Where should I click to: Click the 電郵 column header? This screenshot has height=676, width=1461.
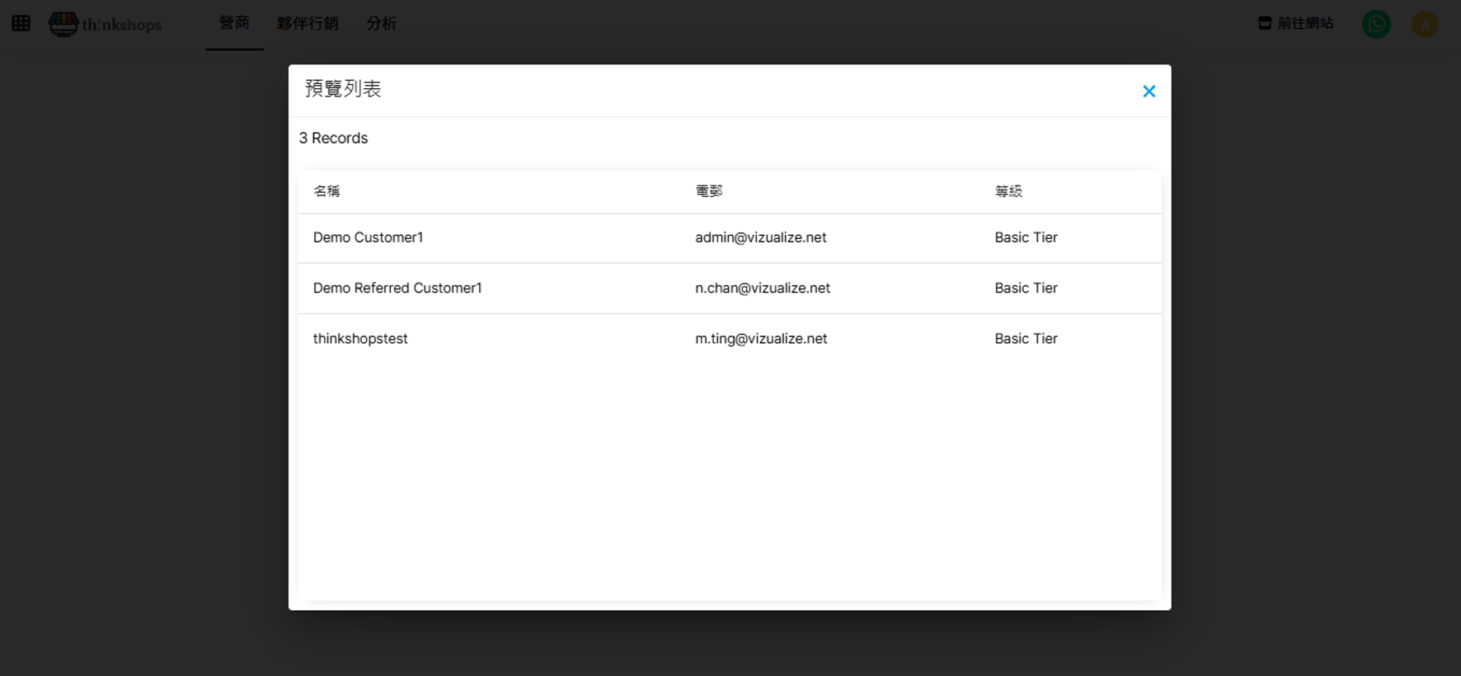pos(708,191)
